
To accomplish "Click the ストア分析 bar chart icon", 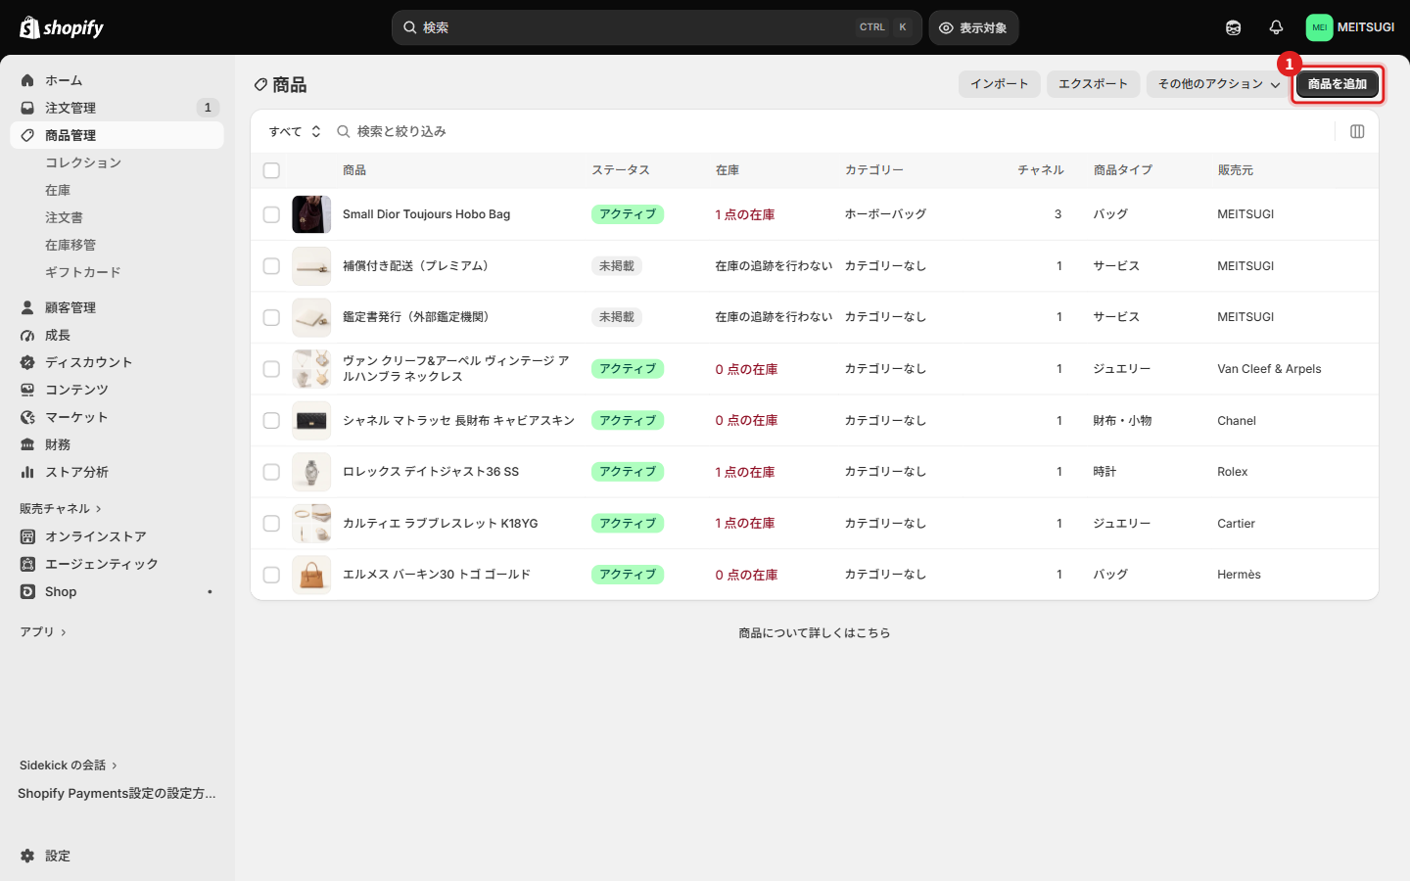I will [x=27, y=472].
